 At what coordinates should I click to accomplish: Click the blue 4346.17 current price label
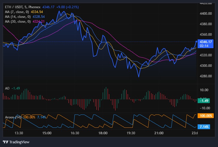coord(206,42)
